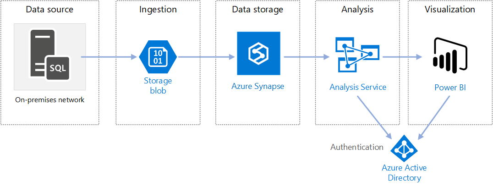
Task: Select the Authentication text label
Action: (x=357, y=147)
